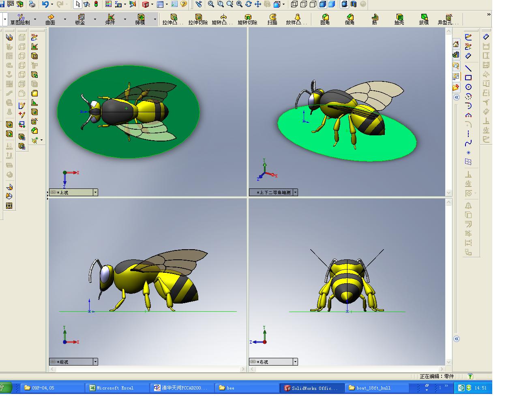Click the Rib (筋) tool
Image resolution: width=519 pixels, height=415 pixels.
pyautogui.click(x=375, y=19)
